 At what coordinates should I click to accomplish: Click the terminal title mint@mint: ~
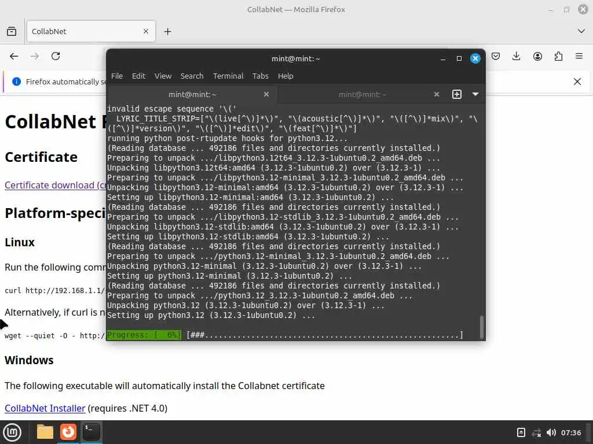coord(296,59)
